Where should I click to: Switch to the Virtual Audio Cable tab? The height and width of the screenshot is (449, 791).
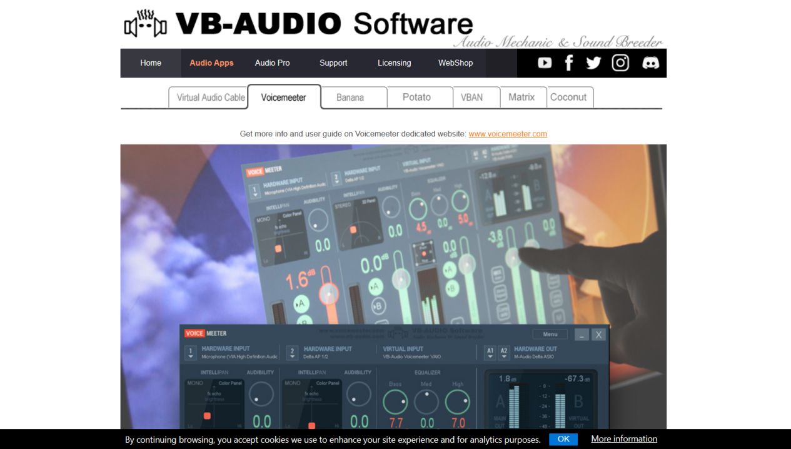pos(208,98)
